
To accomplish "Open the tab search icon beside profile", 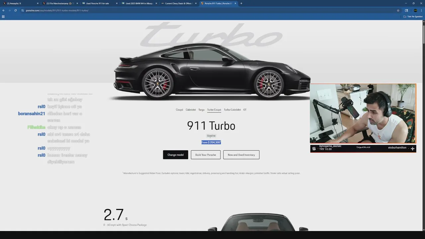I will click(x=406, y=10).
